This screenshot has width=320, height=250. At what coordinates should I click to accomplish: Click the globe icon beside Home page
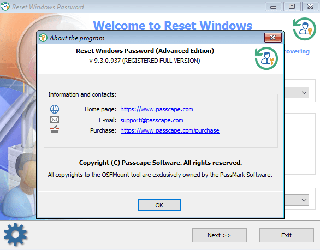coord(55,109)
